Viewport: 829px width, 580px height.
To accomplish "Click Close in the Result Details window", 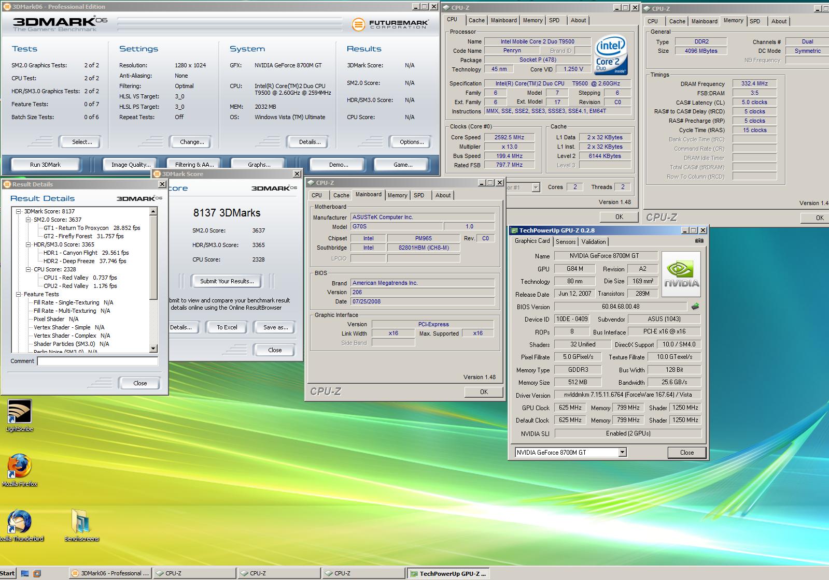I will 140,383.
